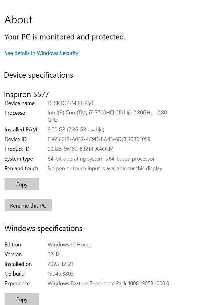Viewport: 212px width, 305px height.
Task: Click the Inspiron 5577 model heading
Action: pyautogui.click(x=26, y=94)
